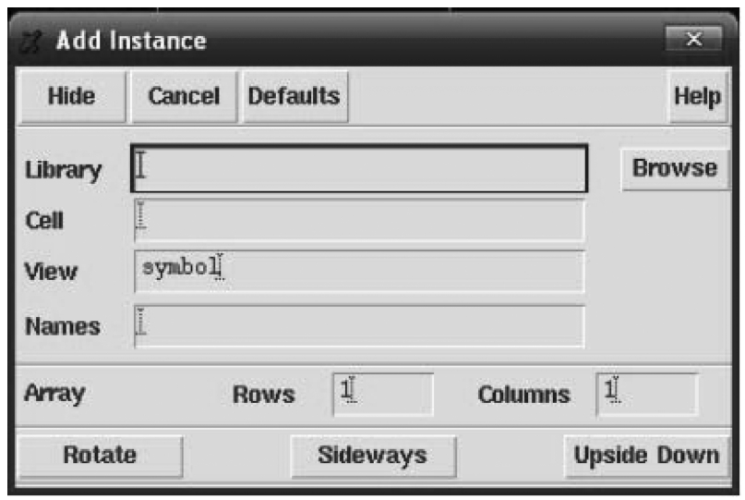The image size is (745, 500).
Task: Click the Hide button
Action: point(72,96)
